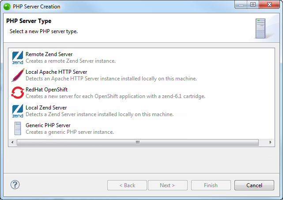
Task: Select Local Apache HTTP Server type
Action: coord(57,72)
